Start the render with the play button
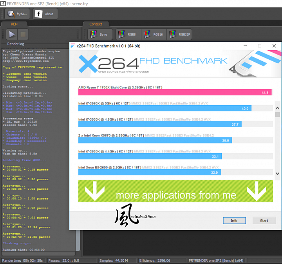The width and height of the screenshot is (282, 264). [x=12, y=34]
